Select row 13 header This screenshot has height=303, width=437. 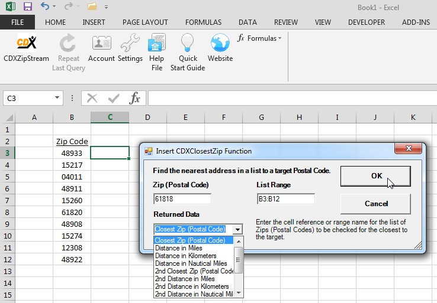(8, 271)
